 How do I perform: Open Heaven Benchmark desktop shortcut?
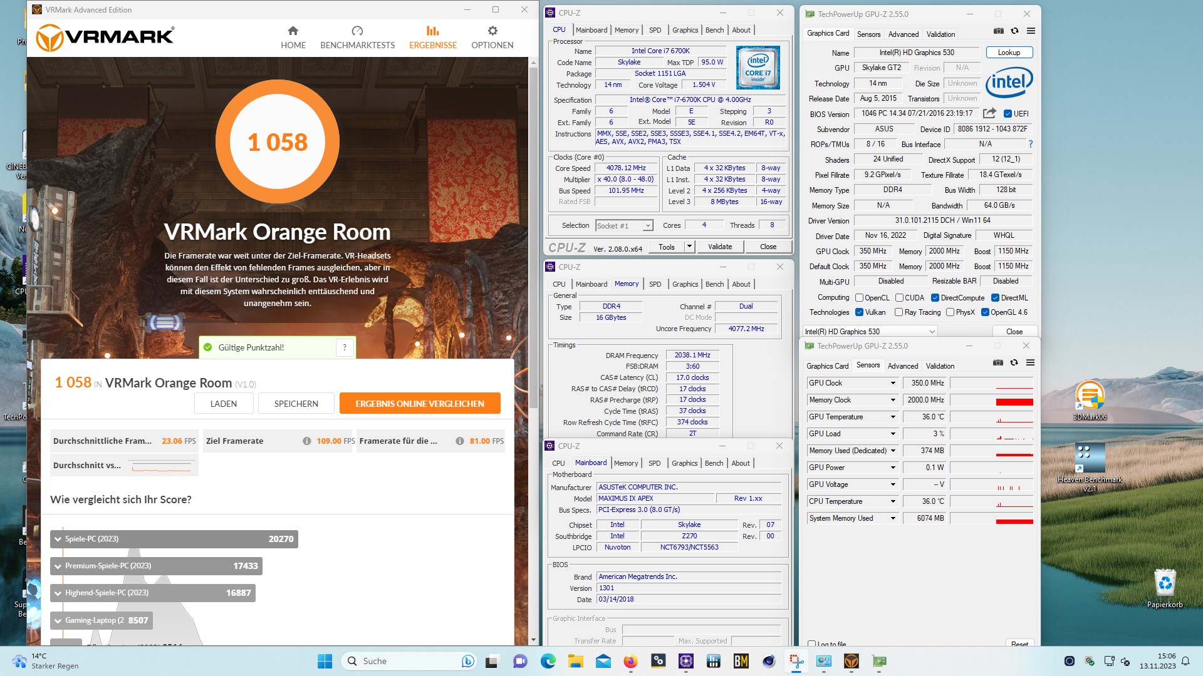coord(1090,467)
